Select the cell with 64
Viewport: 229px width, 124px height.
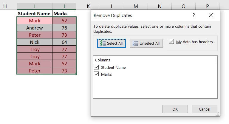tap(64, 42)
